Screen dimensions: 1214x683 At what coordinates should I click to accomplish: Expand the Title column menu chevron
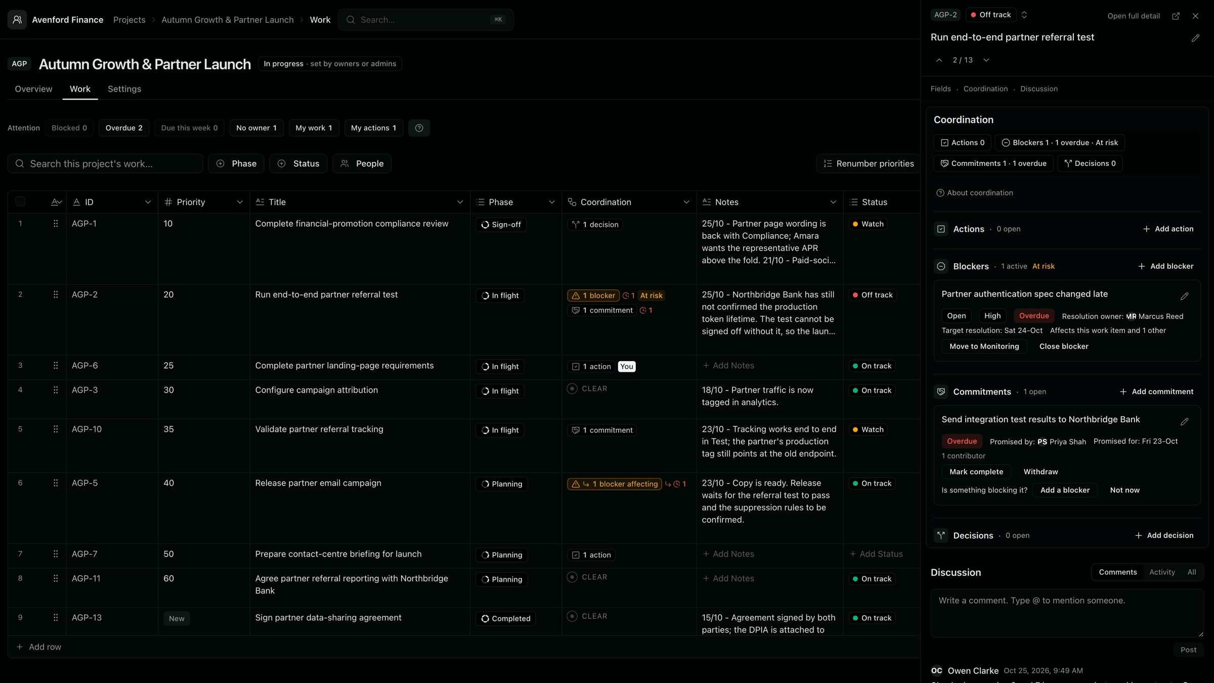click(x=460, y=202)
